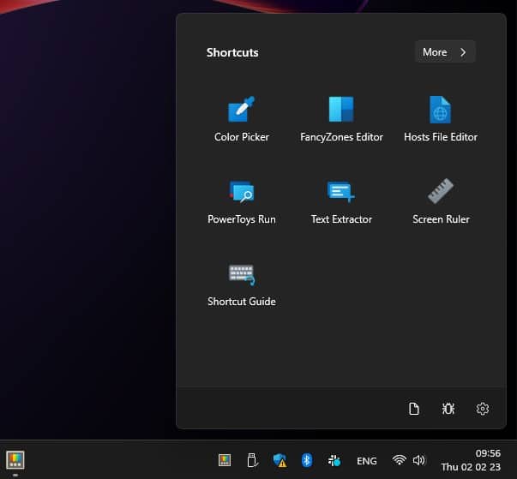Open Windows Security tray icon
The height and width of the screenshot is (479, 517).
point(280,460)
